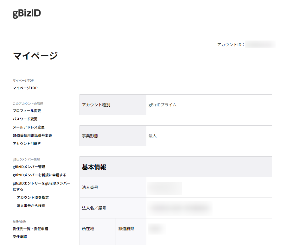This screenshot has height=245, width=287.
Task: Open SMS受信用電話番号変更
Action: [32, 135]
